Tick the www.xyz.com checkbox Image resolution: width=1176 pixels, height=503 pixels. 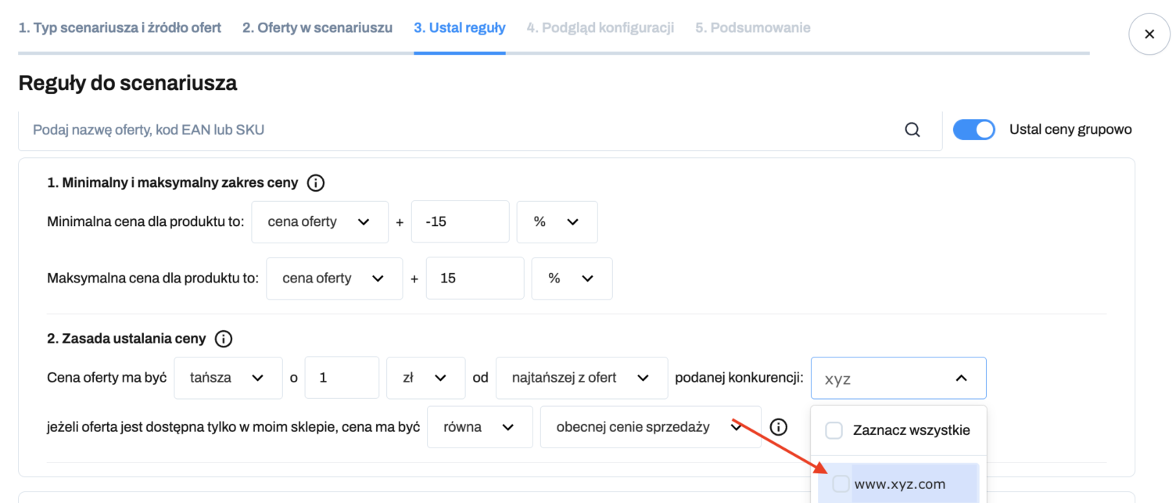point(841,484)
